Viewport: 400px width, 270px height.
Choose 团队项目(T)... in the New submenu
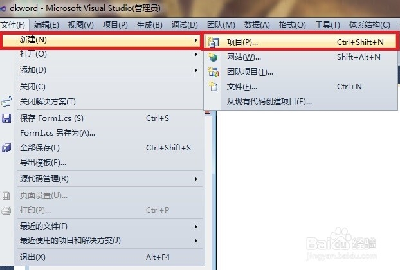(x=300, y=72)
